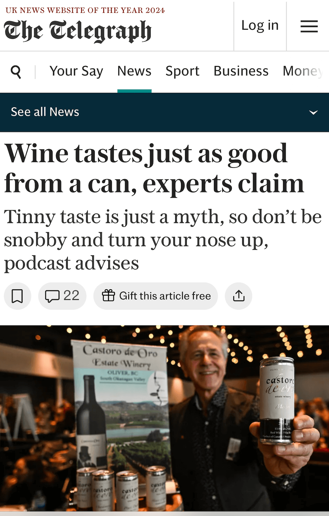The image size is (329, 516).
Task: Click the winery man photo
Action: tap(164, 418)
